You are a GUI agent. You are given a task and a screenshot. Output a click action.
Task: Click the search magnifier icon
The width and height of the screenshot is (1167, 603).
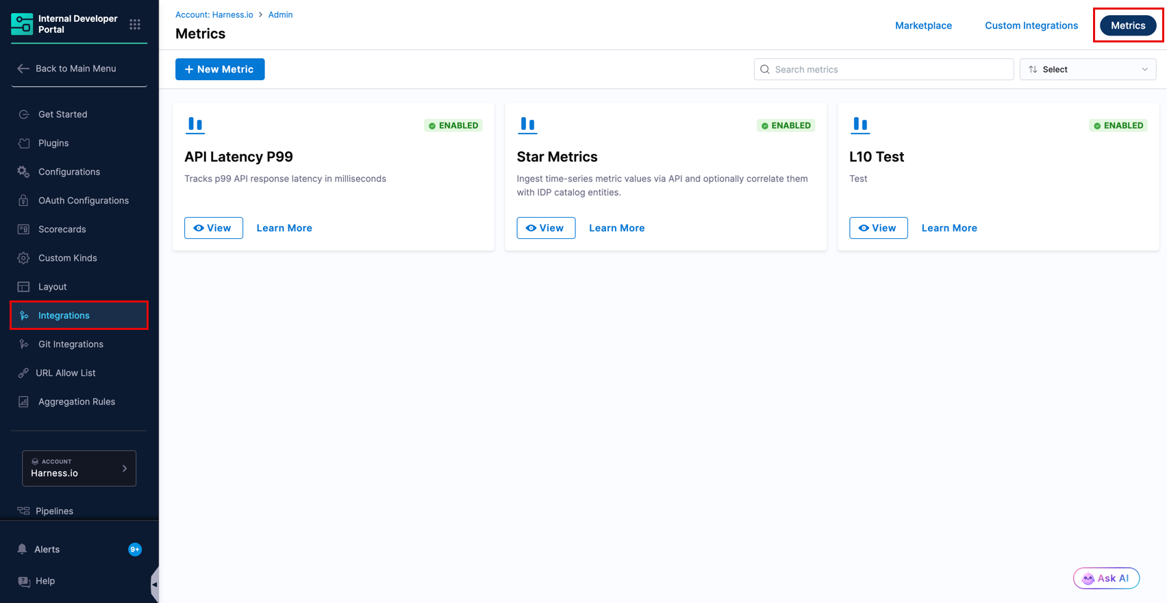765,69
